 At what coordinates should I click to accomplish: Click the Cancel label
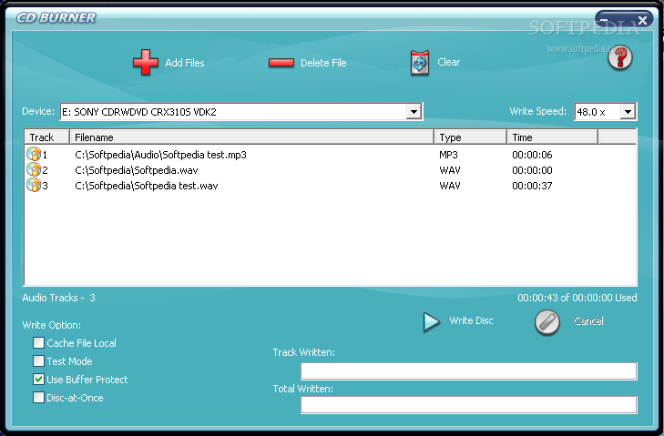tap(588, 321)
